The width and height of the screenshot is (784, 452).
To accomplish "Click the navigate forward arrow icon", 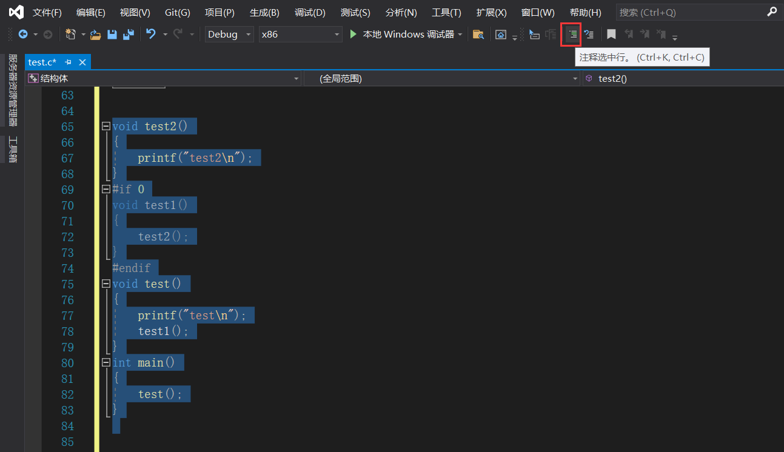I will pyautogui.click(x=47, y=35).
